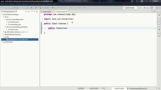The width and height of the screenshot is (161, 90).
Task: Click the Android Lint check icon
Action: pos(20,8)
